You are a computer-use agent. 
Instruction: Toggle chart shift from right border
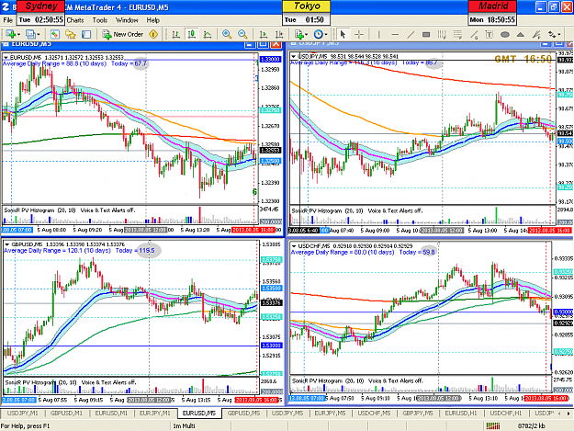tap(279, 34)
